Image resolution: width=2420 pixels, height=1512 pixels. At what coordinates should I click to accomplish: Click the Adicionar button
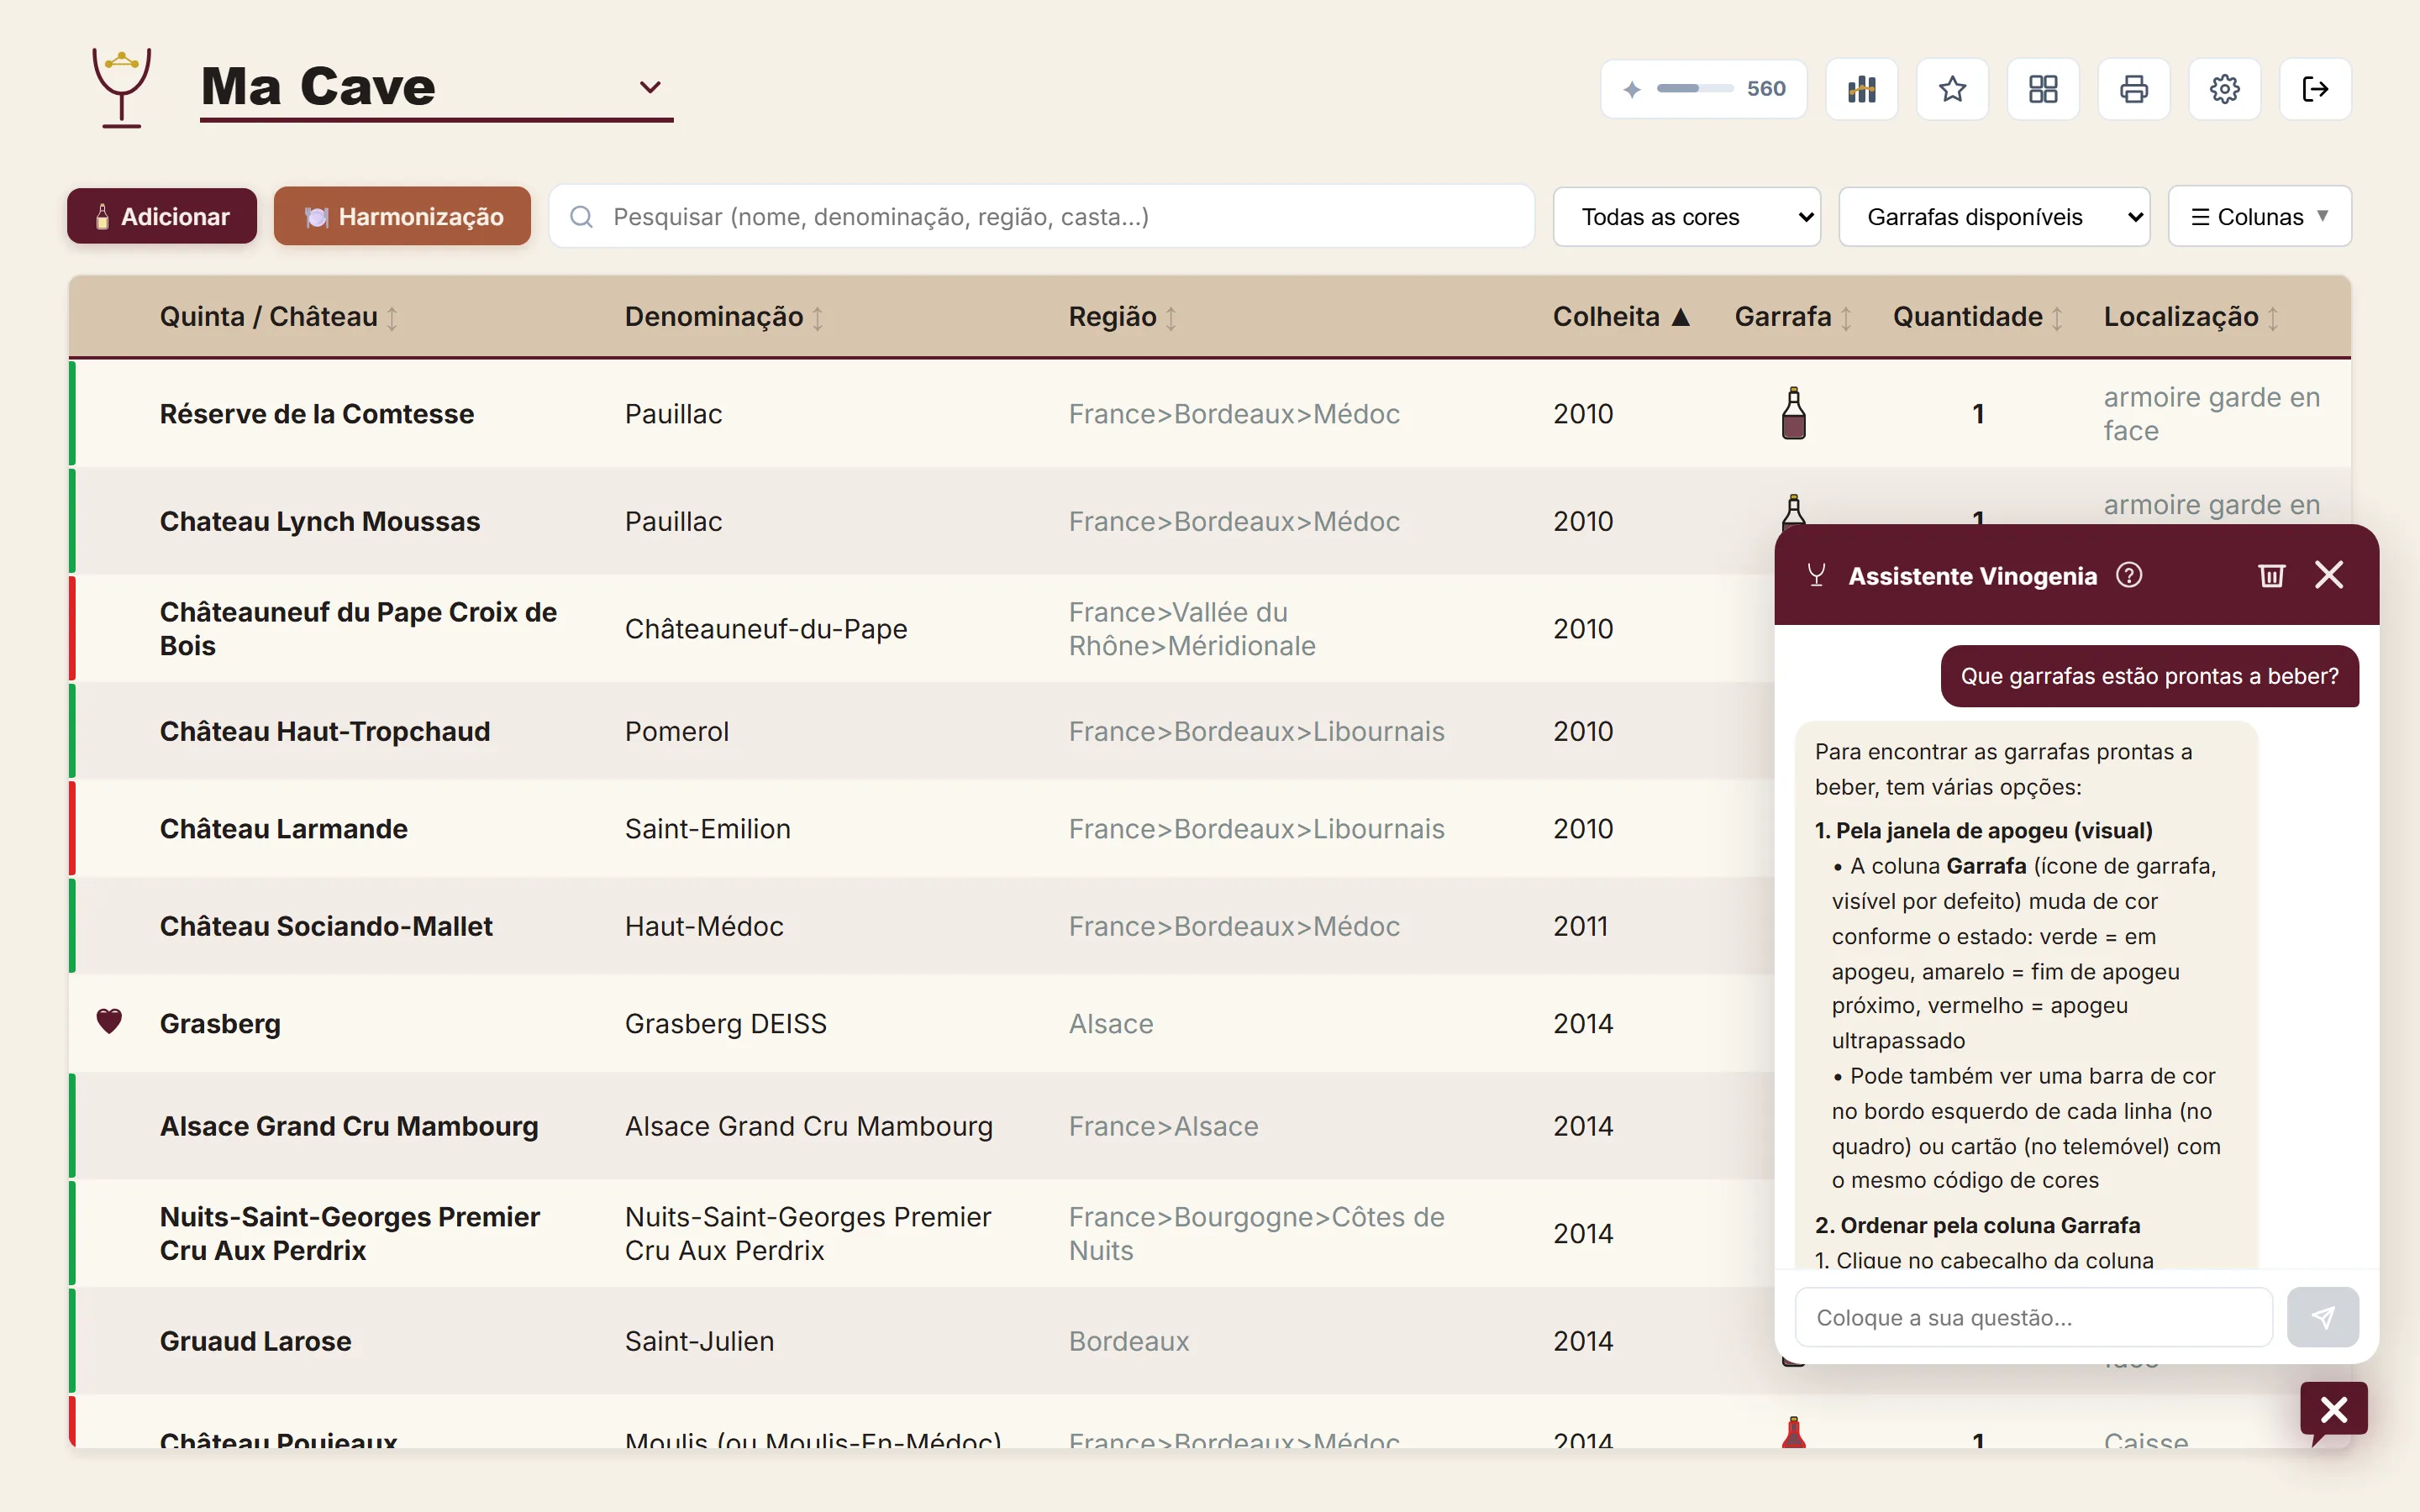click(162, 216)
